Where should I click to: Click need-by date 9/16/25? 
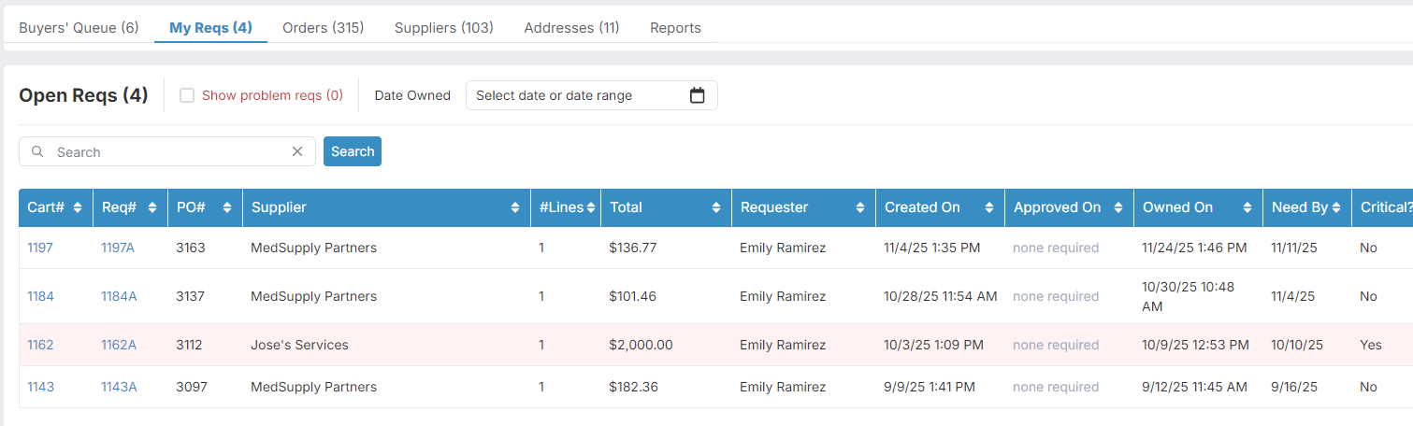tap(1294, 387)
